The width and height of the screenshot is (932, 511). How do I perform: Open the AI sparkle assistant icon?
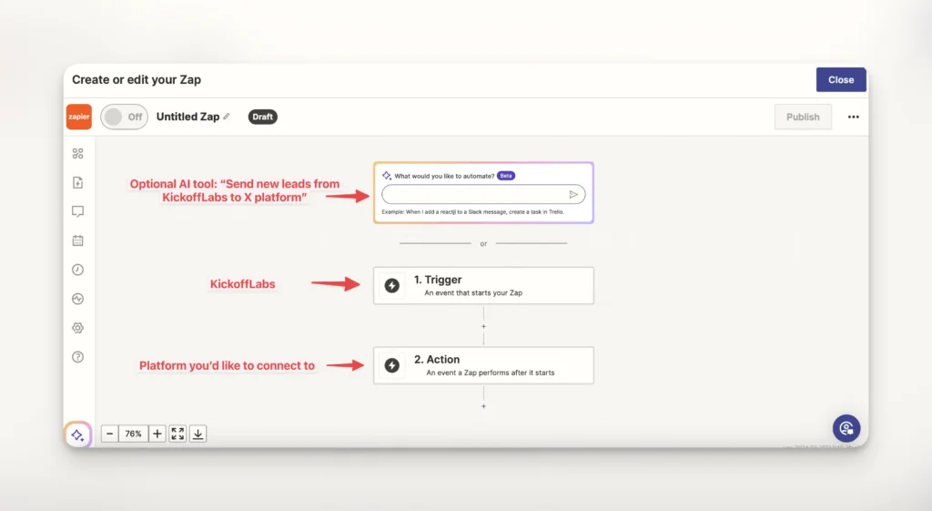click(78, 434)
